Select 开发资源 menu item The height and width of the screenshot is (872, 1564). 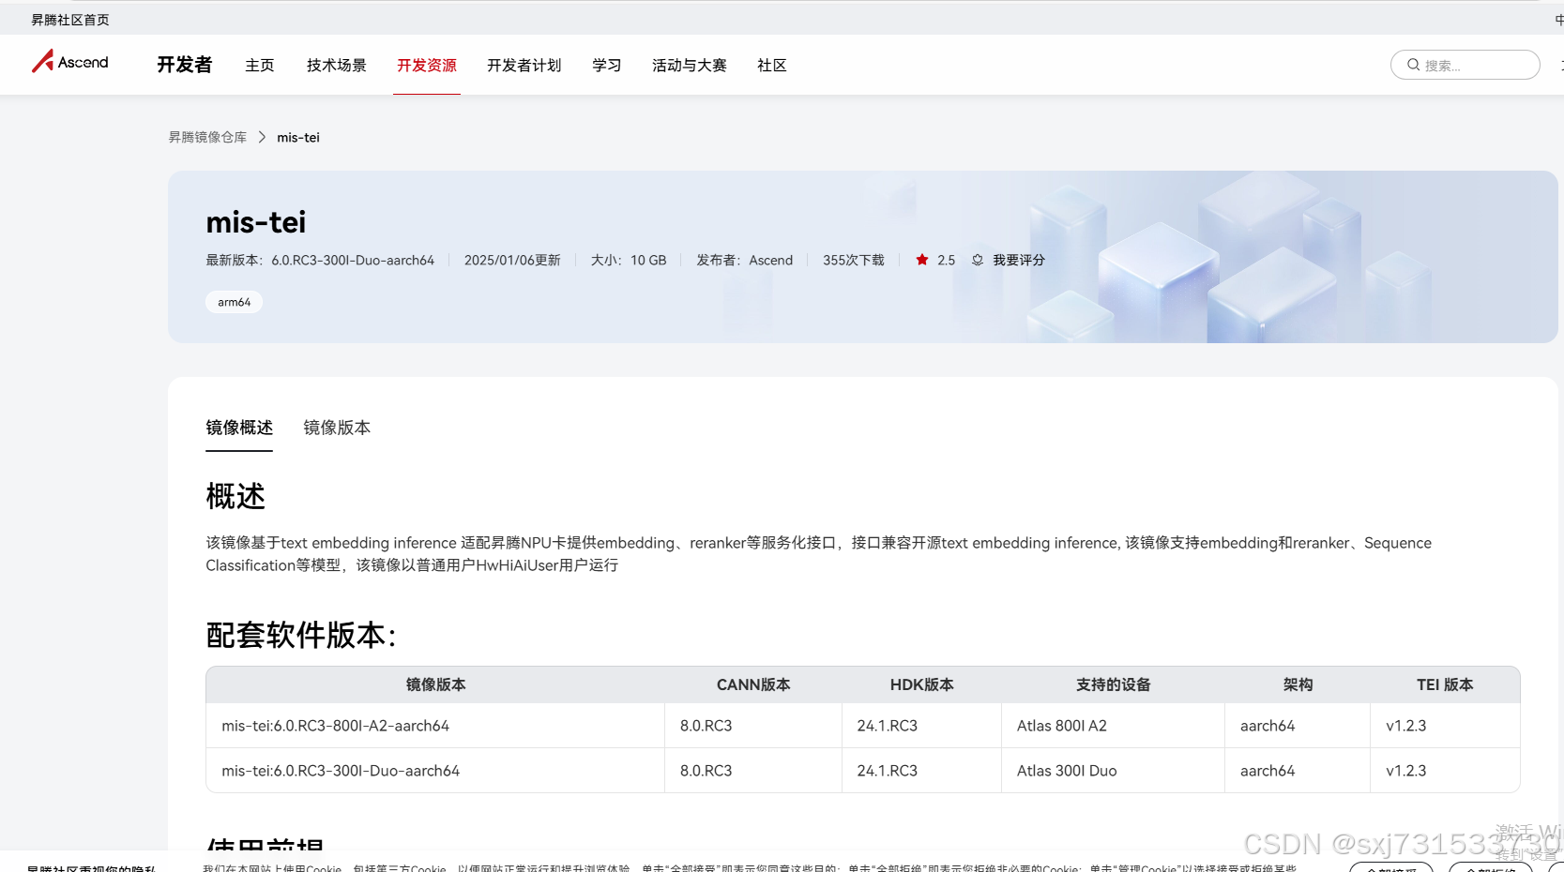pyautogui.click(x=427, y=65)
